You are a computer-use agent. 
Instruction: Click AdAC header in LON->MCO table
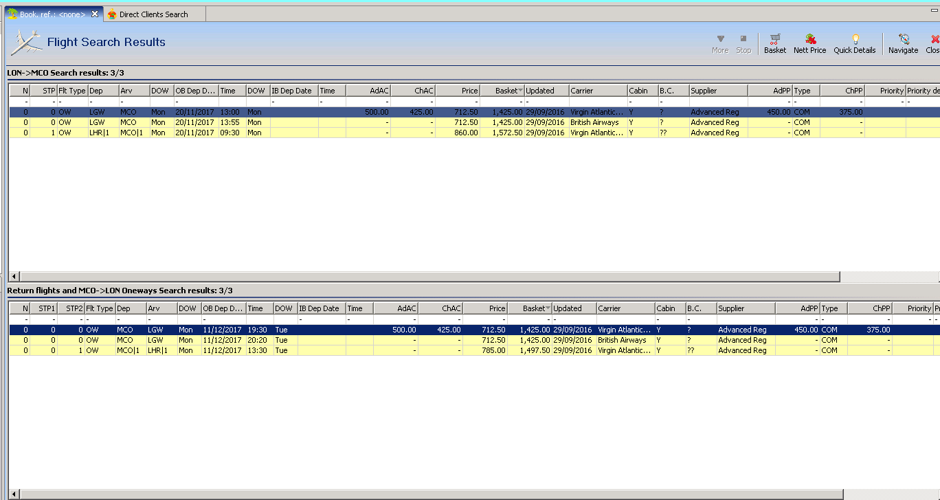(x=368, y=91)
